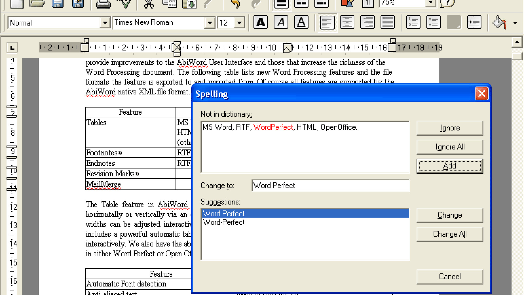Select the Word-Perfect suggestion
Image resolution: width=524 pixels, height=295 pixels.
point(224,223)
